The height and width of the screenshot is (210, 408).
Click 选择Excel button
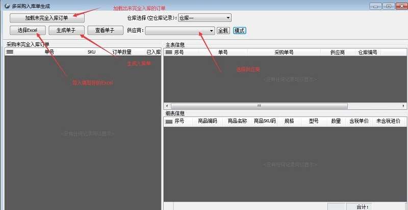[x=28, y=31]
